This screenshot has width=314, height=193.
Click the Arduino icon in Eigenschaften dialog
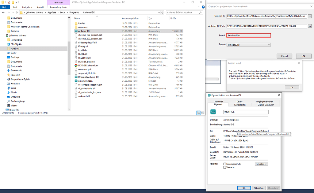coord(213,112)
